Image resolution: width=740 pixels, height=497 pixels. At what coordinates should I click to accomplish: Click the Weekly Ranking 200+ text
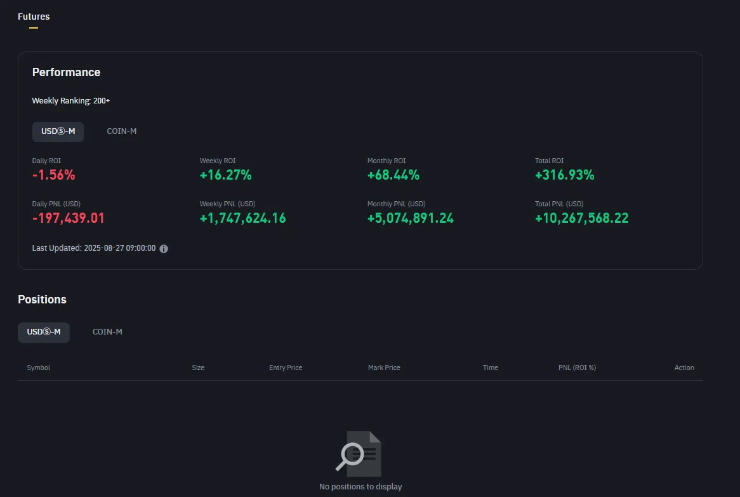point(71,101)
